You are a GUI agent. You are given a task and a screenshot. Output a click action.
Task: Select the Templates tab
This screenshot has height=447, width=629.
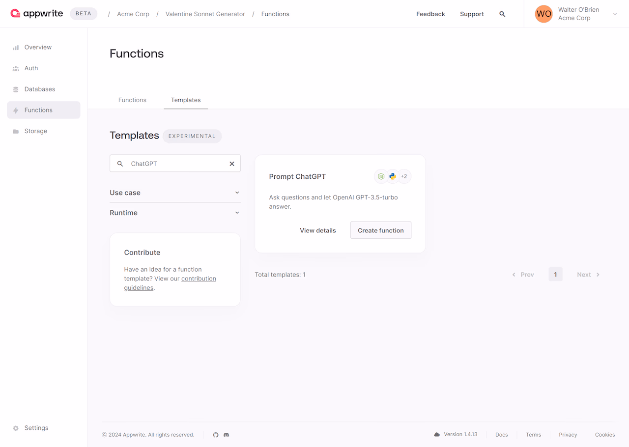[186, 100]
